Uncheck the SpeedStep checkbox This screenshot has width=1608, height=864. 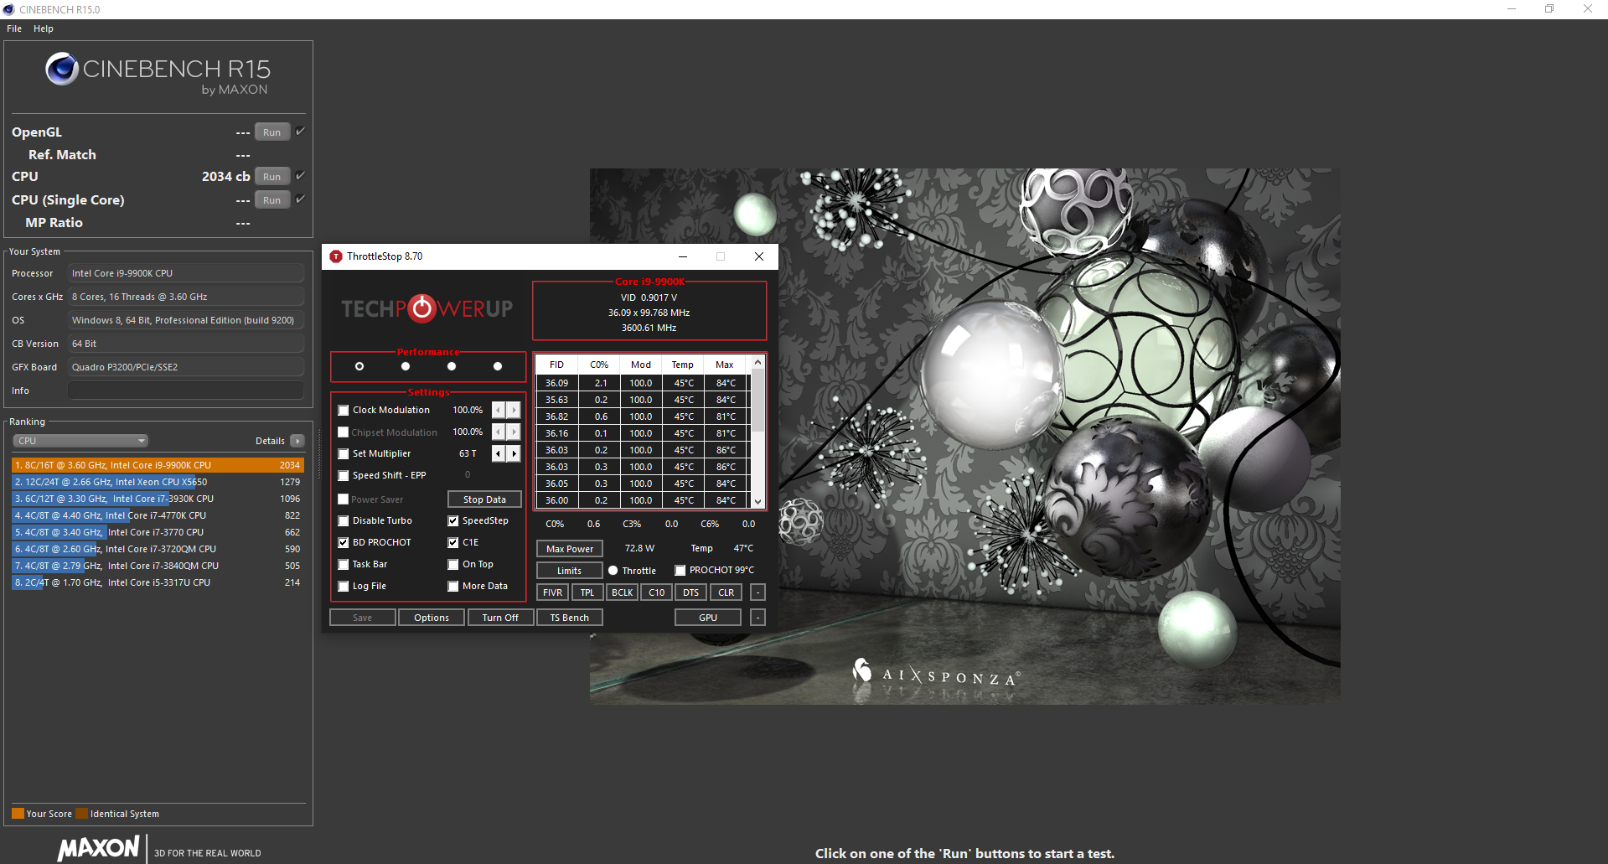pos(453,521)
